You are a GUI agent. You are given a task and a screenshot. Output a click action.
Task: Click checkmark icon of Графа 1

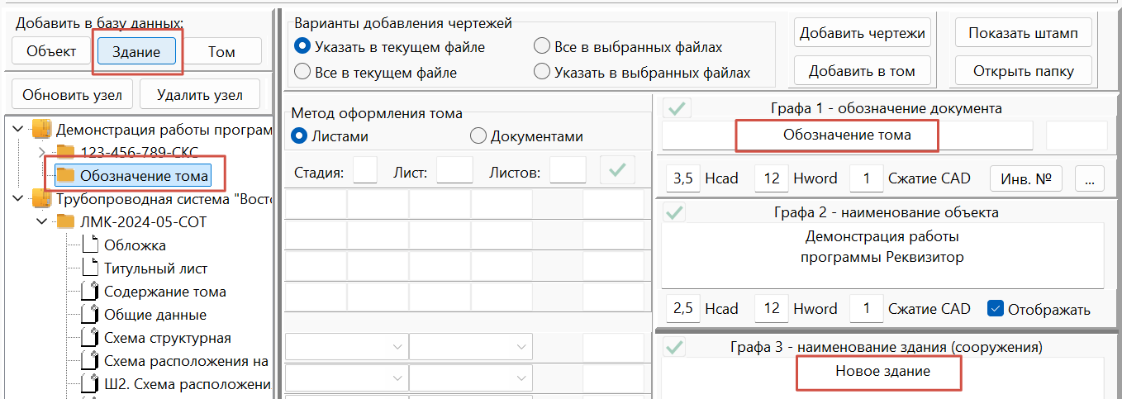point(676,108)
